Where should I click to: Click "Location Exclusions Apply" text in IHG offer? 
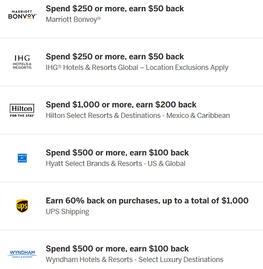(187, 68)
